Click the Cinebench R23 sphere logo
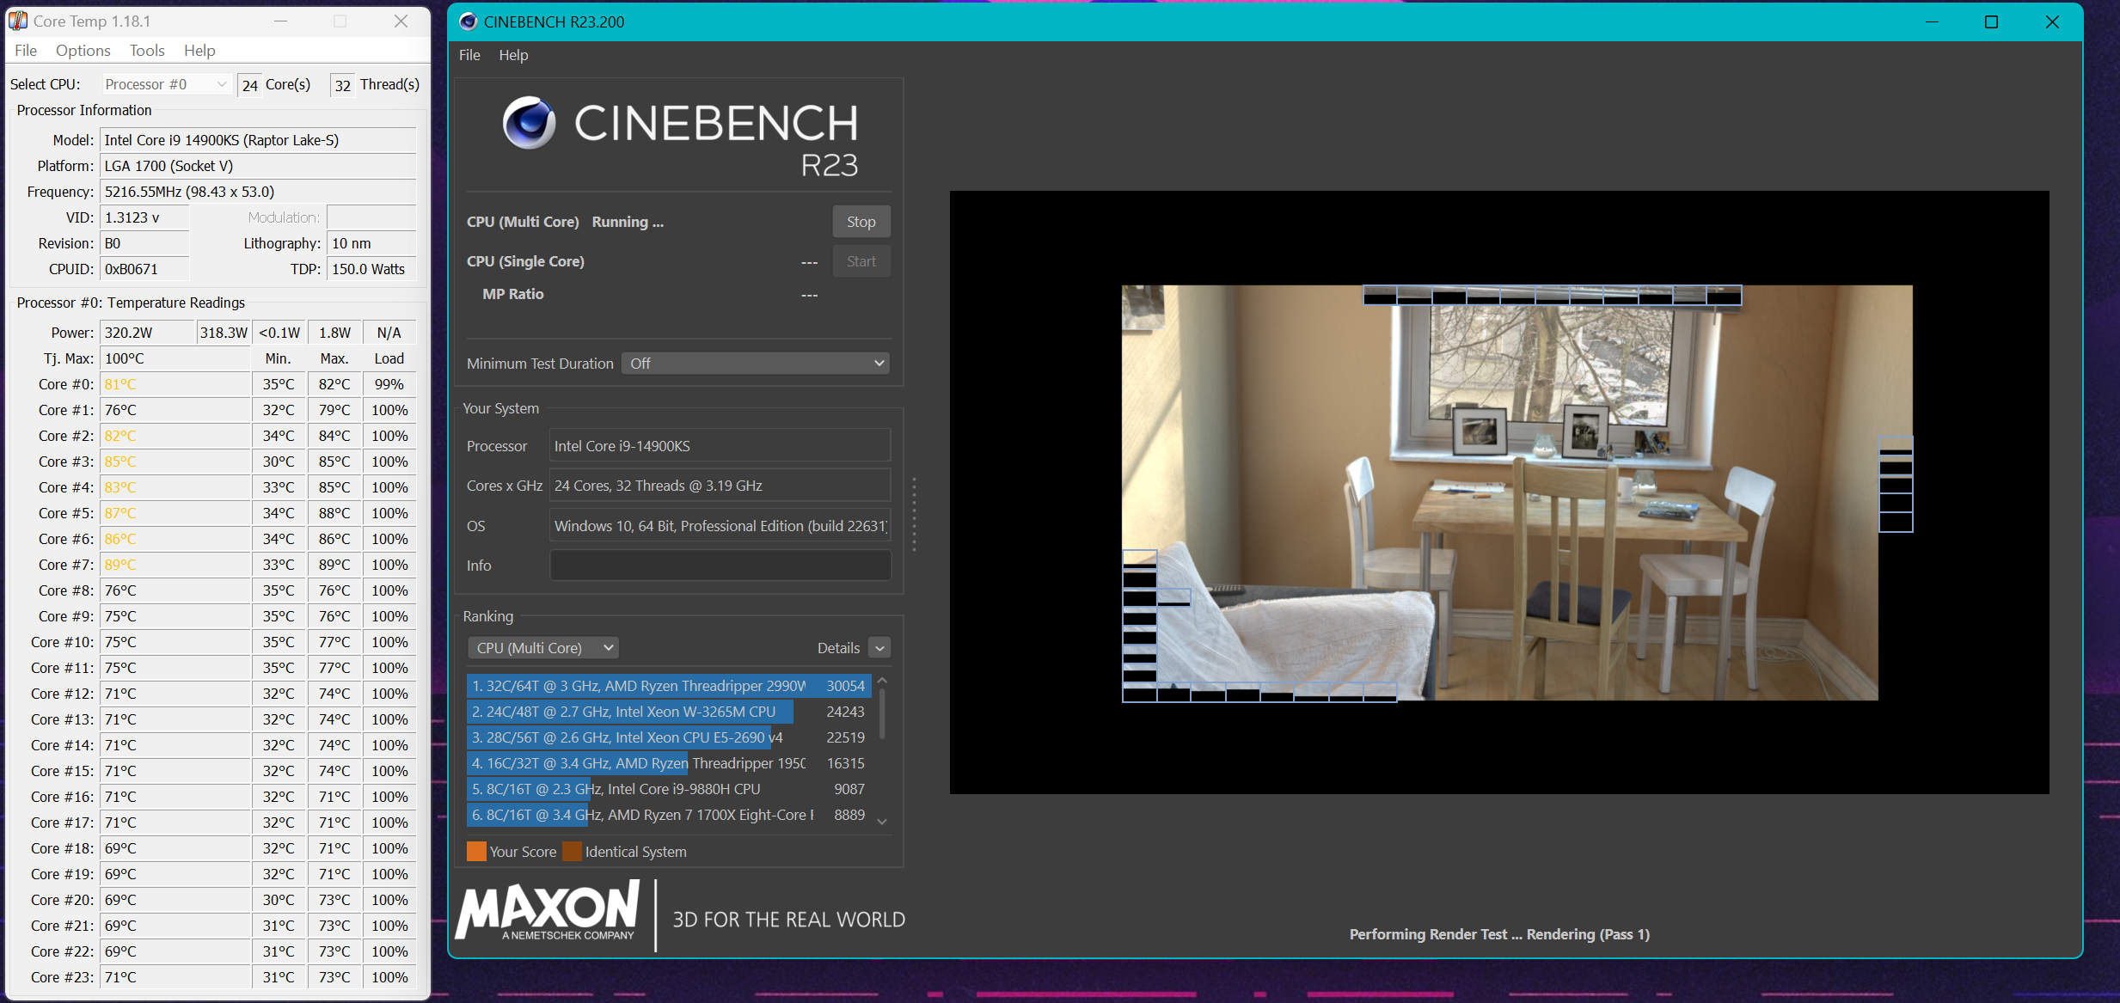 pos(529,123)
